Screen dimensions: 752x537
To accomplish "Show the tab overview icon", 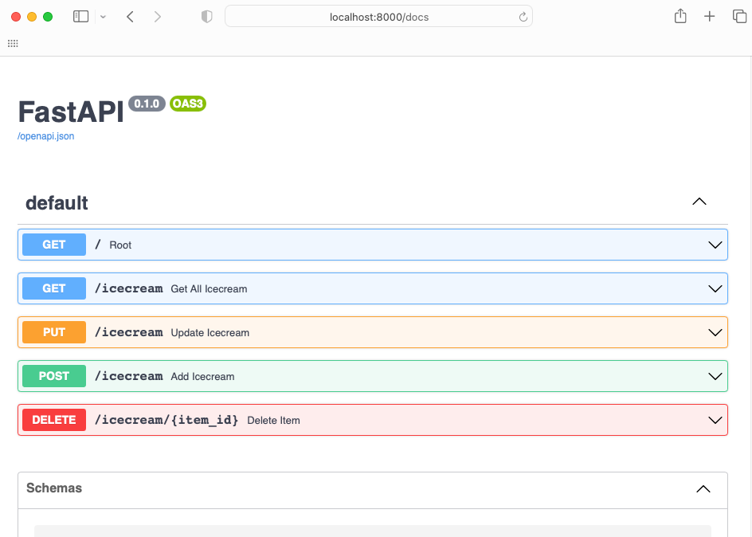I will 739,17.
